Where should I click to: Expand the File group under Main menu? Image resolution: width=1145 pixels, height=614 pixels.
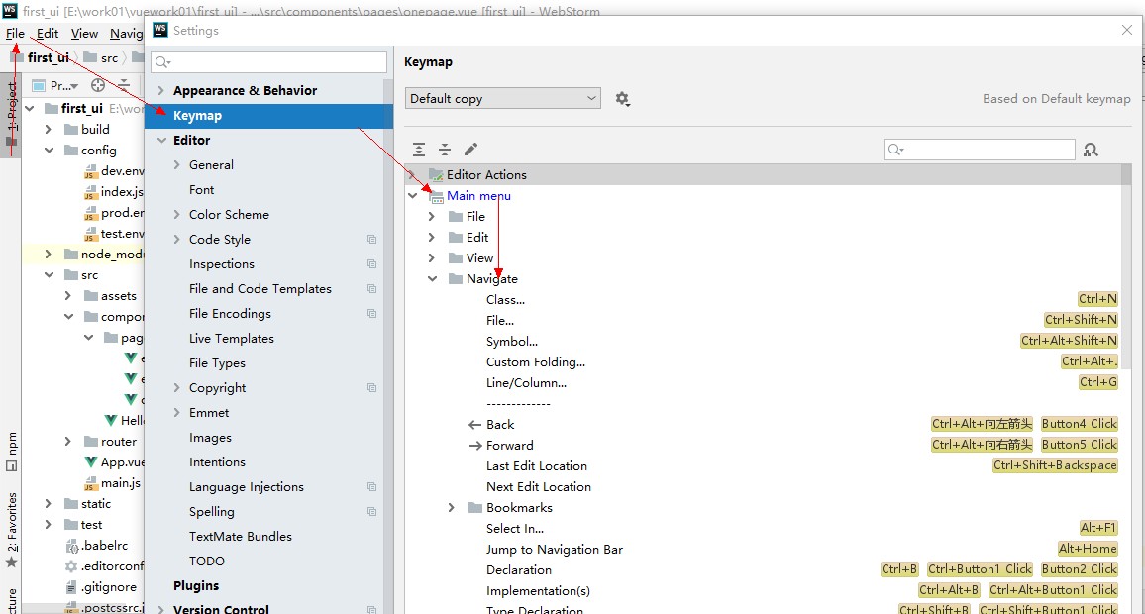[x=432, y=217]
